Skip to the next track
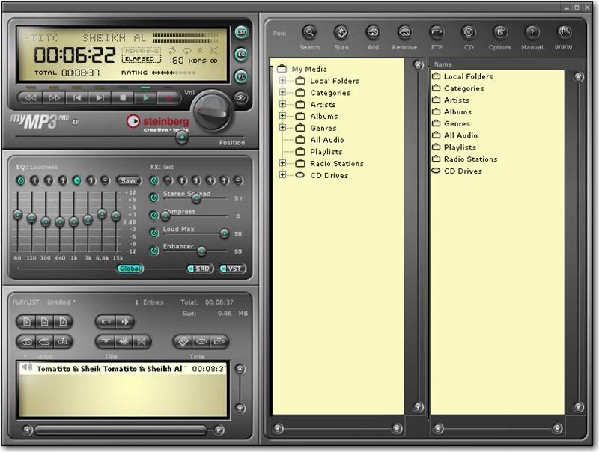The image size is (599, 452). [100, 98]
